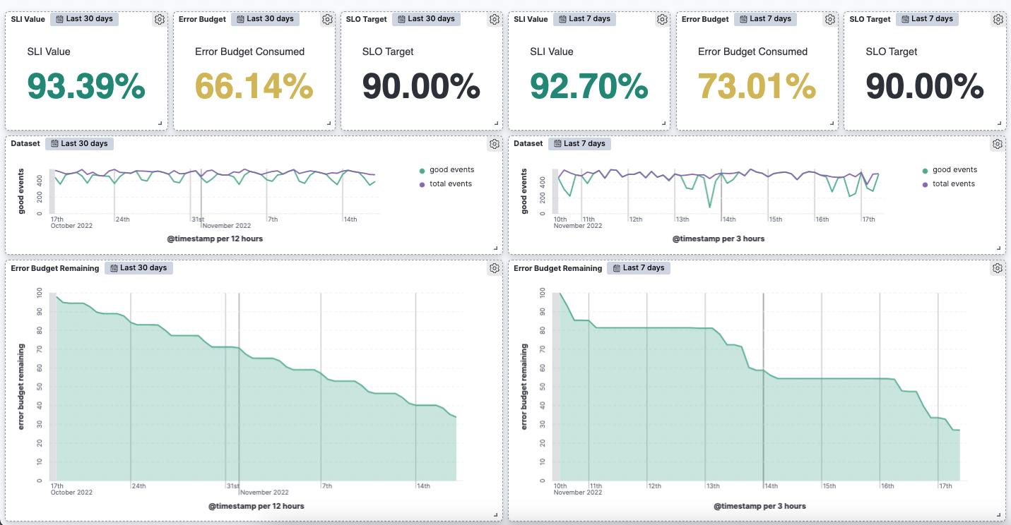Click 90.00% SLO target in 30-day panel
Viewport: 1011px width, 525px height.
[422, 87]
